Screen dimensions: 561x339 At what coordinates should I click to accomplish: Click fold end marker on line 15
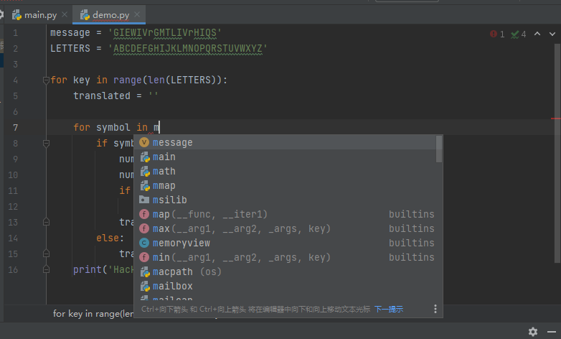46,254
